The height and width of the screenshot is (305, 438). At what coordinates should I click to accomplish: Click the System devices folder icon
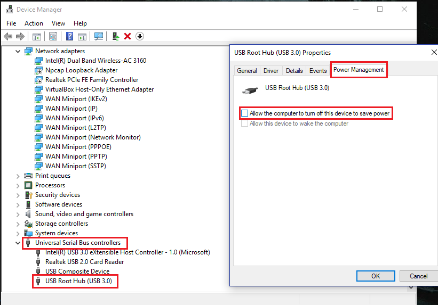pos(28,233)
